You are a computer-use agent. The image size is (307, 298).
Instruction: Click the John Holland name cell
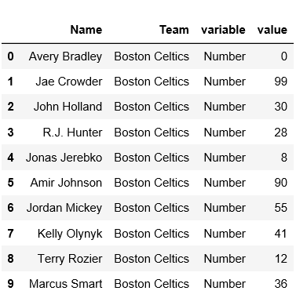point(68,107)
